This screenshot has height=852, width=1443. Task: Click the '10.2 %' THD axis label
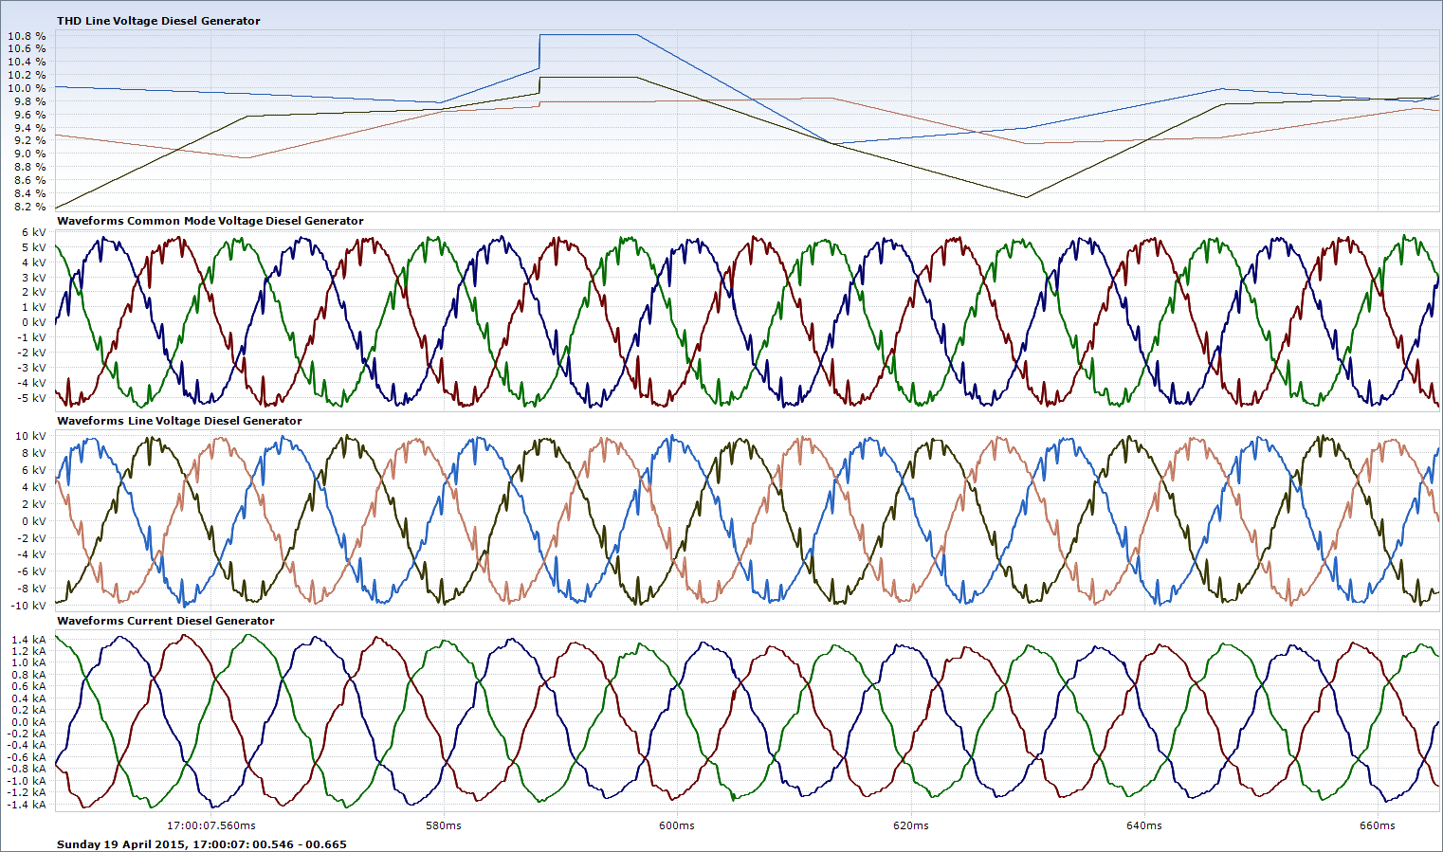(x=27, y=75)
